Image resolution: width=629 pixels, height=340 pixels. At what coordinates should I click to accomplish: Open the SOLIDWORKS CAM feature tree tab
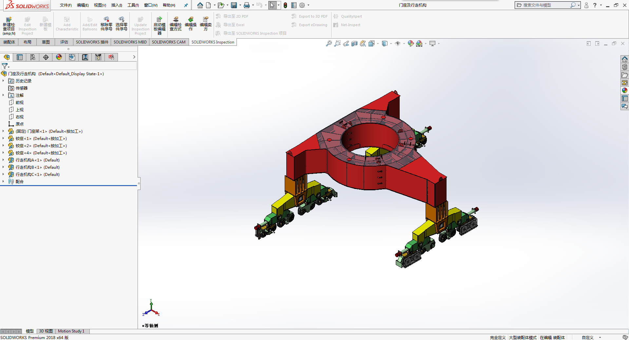72,57
